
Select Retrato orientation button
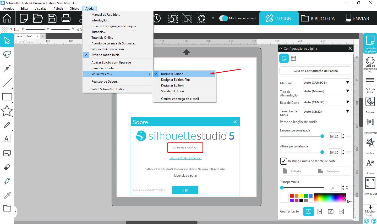pos(292,171)
